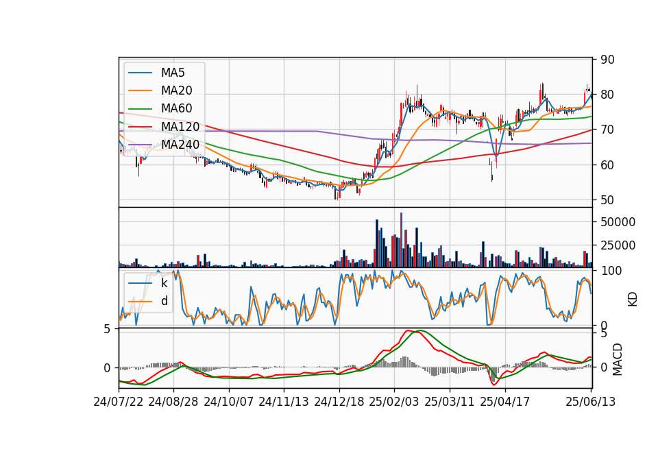The image size is (658, 473).
Task: Click the 24/12/18 date axis label
Action: click(x=339, y=402)
